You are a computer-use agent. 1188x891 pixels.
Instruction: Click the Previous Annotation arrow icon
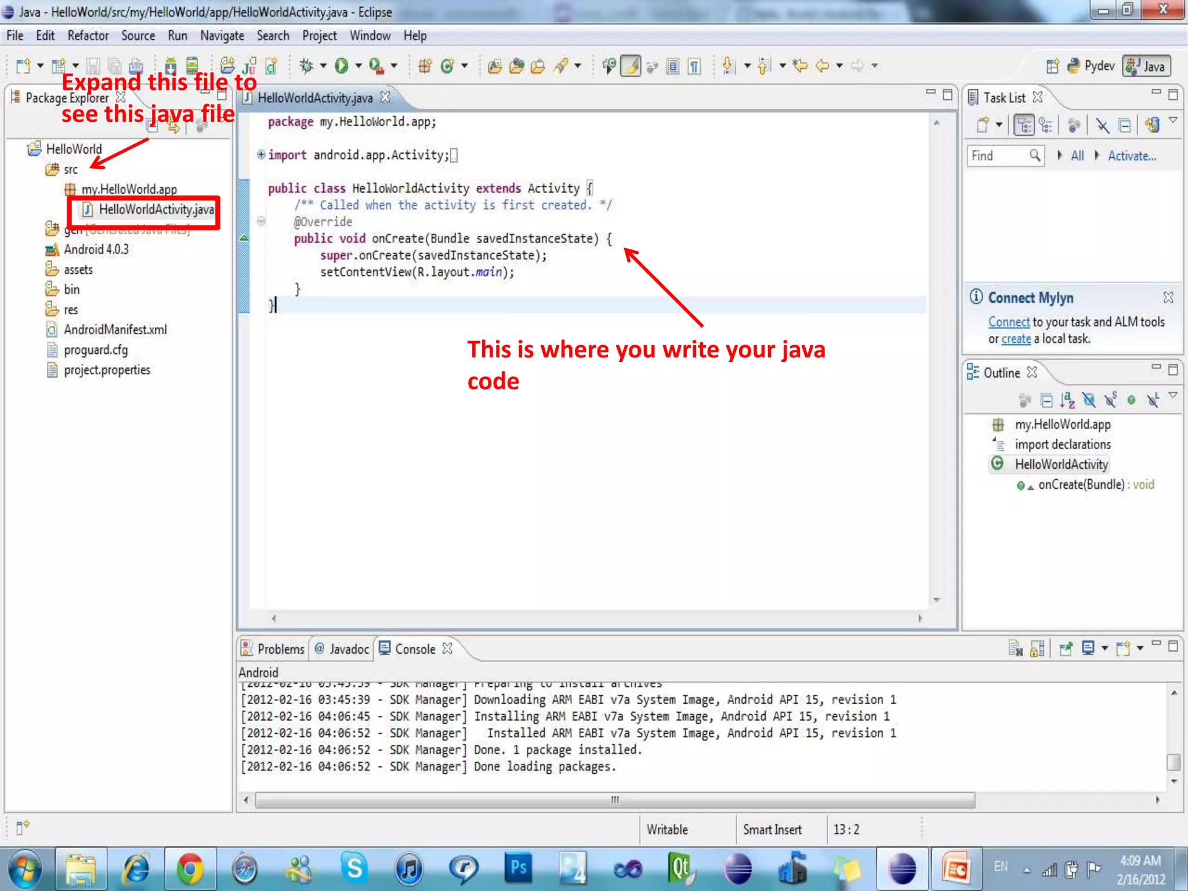tap(765, 66)
